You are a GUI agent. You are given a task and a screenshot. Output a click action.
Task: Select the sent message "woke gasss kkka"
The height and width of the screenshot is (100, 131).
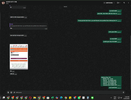(115, 32)
